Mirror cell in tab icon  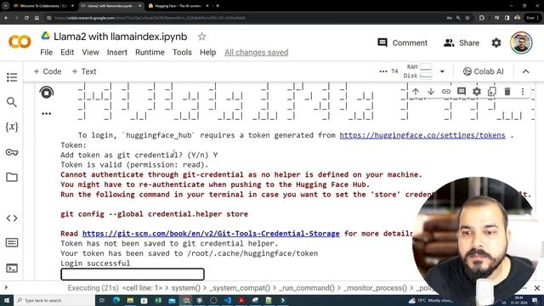coord(492,92)
